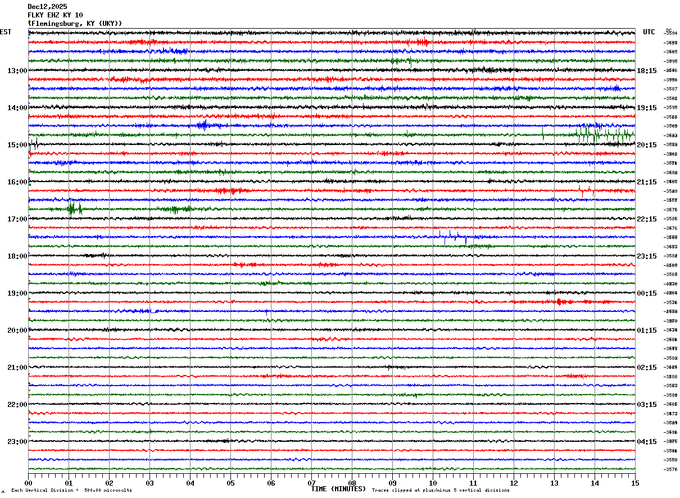The image size is (680, 498).
Task: Select the 22:00 EST time label
Action: pos(17,405)
